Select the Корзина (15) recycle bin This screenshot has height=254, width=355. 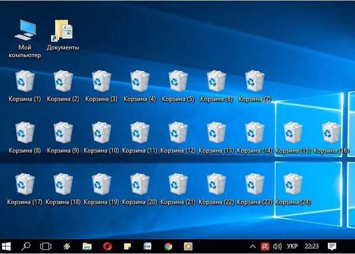pyautogui.click(x=293, y=137)
